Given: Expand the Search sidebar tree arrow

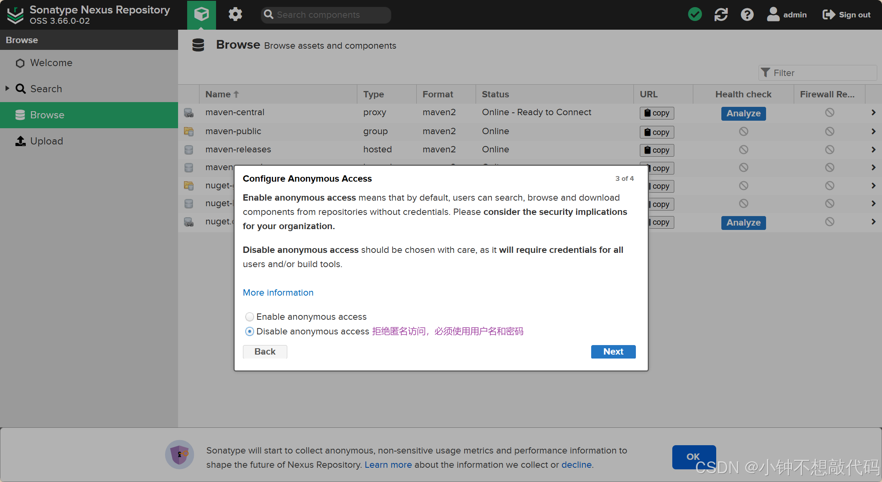Looking at the screenshot, I should (7, 88).
